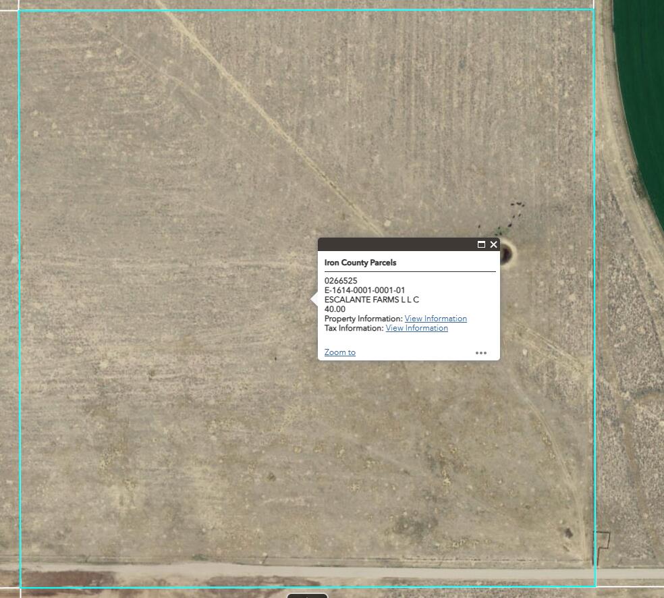The width and height of the screenshot is (664, 598).
Task: Click the diagonal trail in upper parcel
Action: point(270,121)
